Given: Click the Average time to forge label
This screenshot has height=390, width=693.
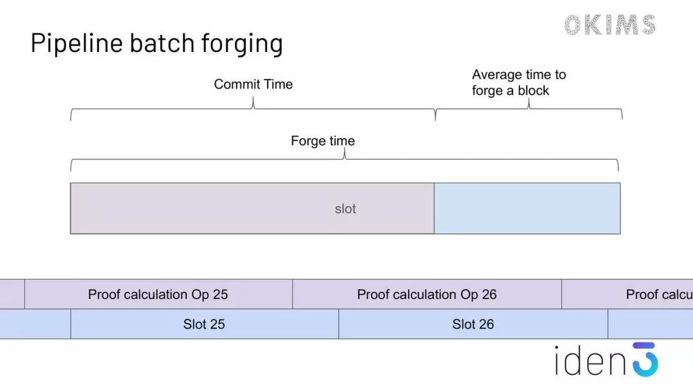Looking at the screenshot, I should 519,83.
